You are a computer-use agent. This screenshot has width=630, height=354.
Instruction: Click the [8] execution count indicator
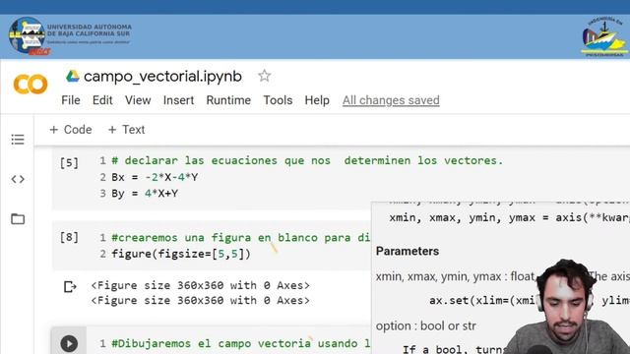(x=69, y=237)
